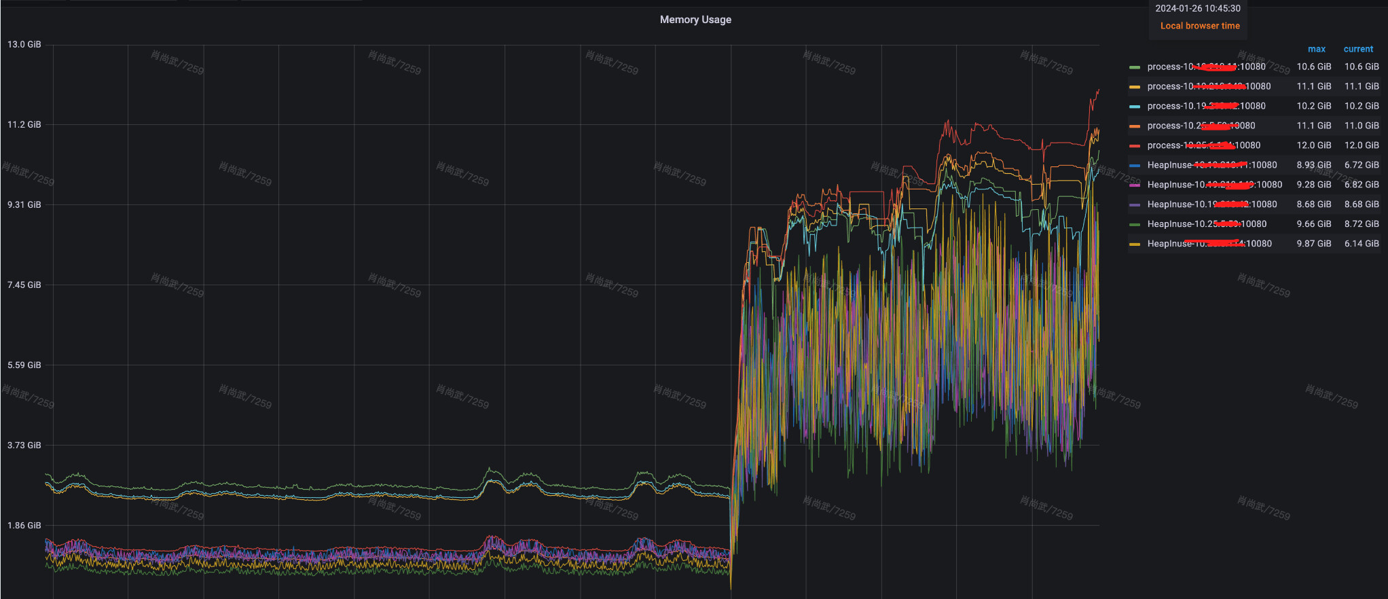
Task: Select the 9.28 GiB max value
Action: tap(1313, 185)
